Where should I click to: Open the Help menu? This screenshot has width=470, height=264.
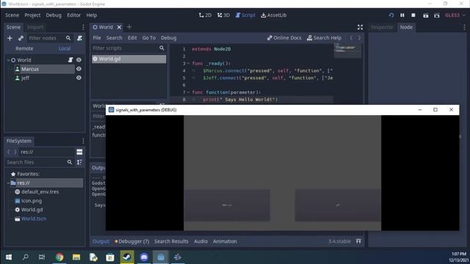tap(91, 15)
